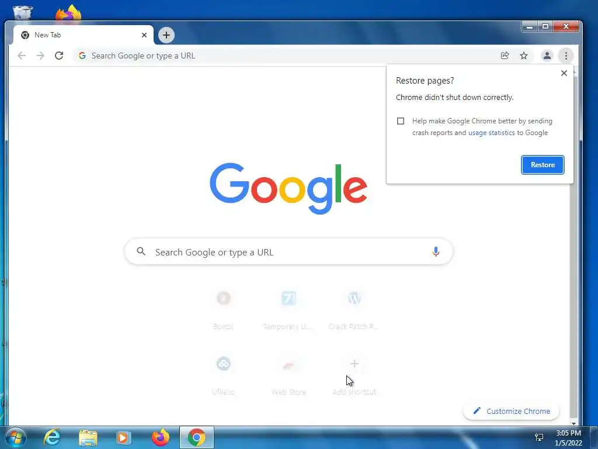Open the usage statistics link
598x449 pixels.
coord(491,133)
